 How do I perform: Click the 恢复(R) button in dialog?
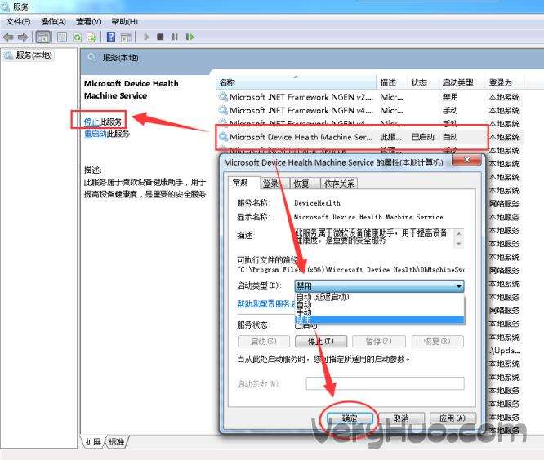(438, 341)
